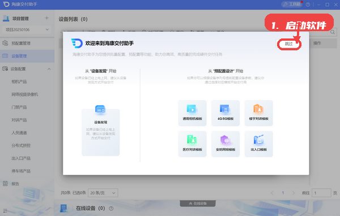Click the 操作 column header in table
Viewport: 340px width, 216px height.
pos(317,44)
